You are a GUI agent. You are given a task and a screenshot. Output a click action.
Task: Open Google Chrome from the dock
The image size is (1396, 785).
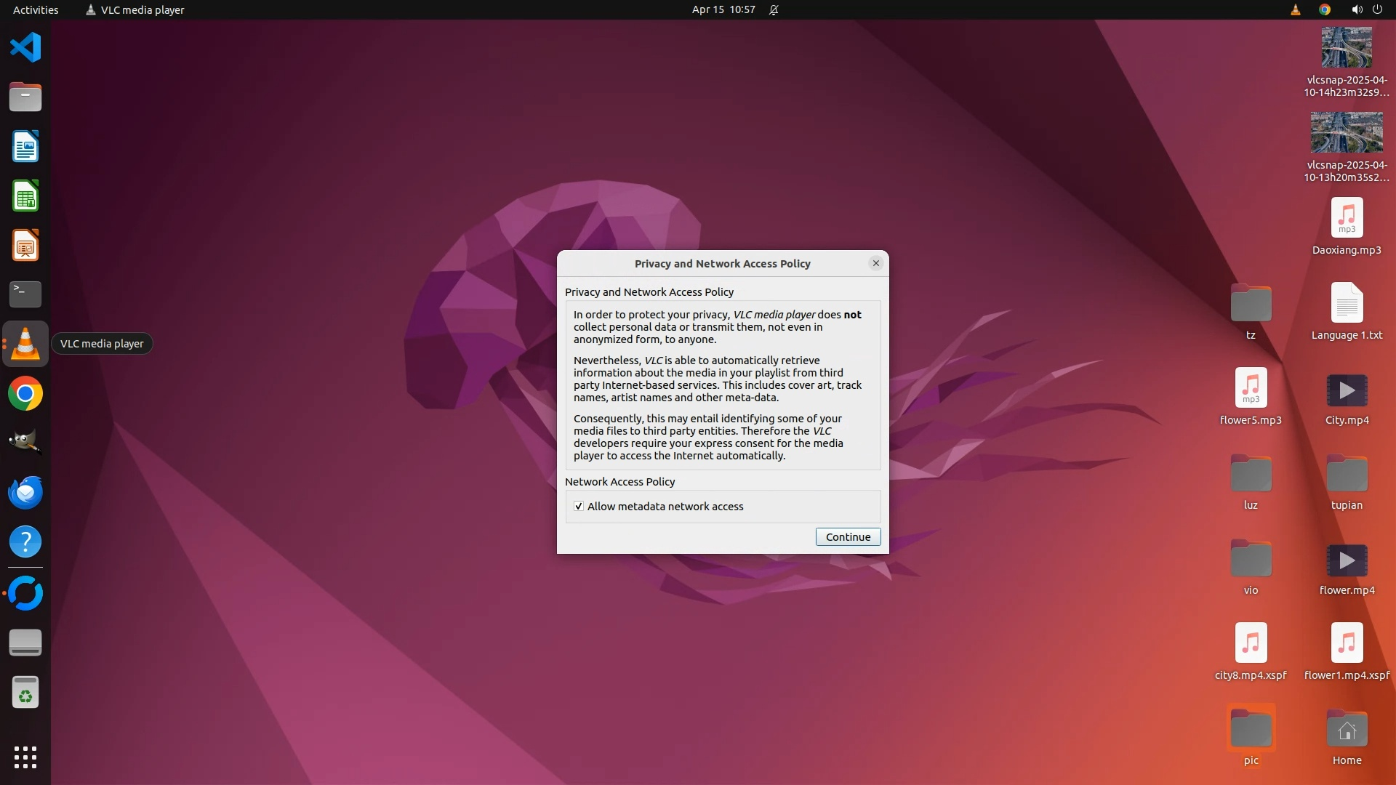25,394
